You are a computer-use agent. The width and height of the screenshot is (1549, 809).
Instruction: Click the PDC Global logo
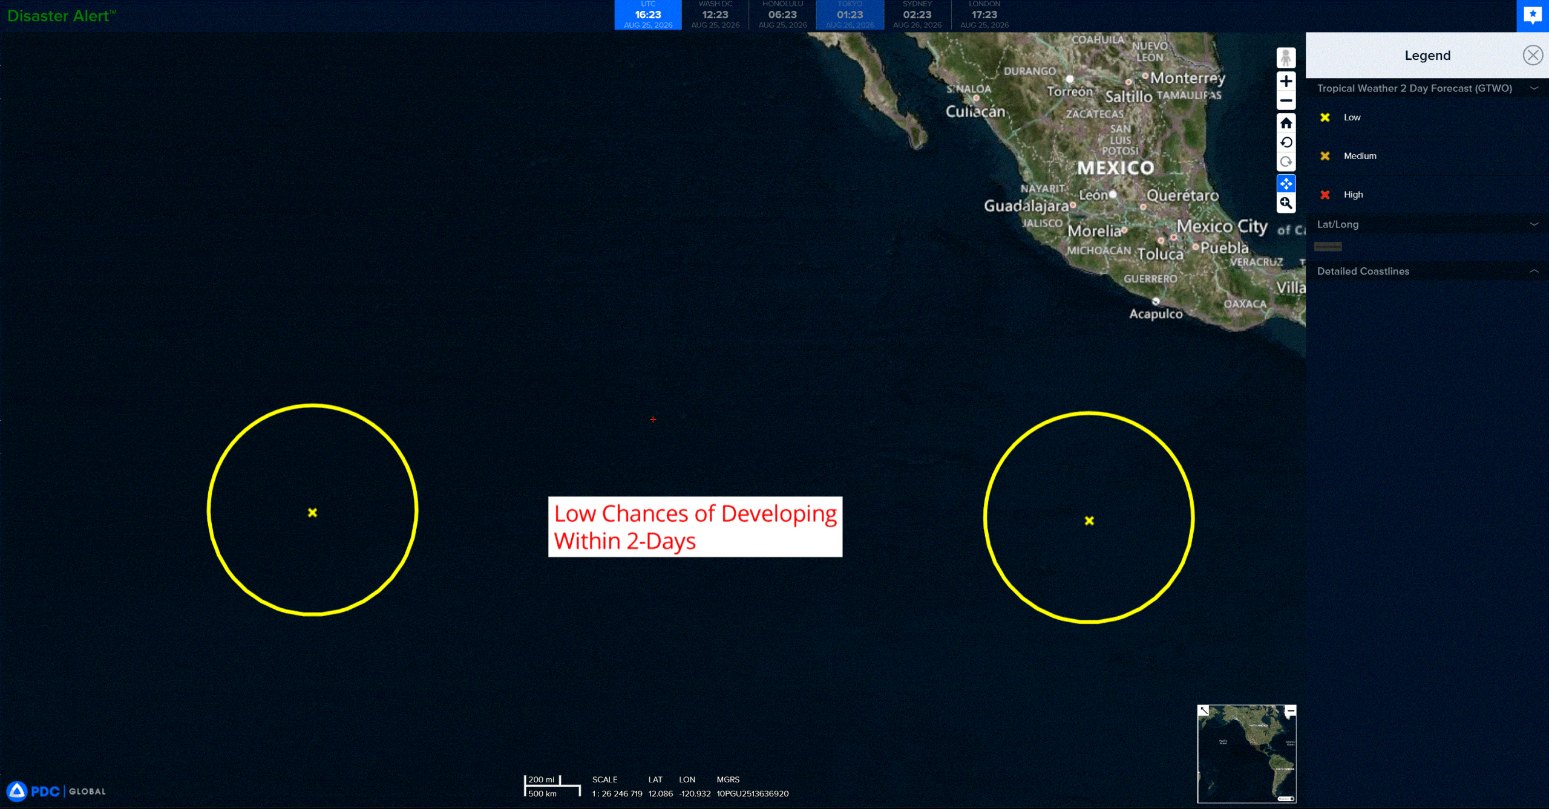pyautogui.click(x=56, y=791)
